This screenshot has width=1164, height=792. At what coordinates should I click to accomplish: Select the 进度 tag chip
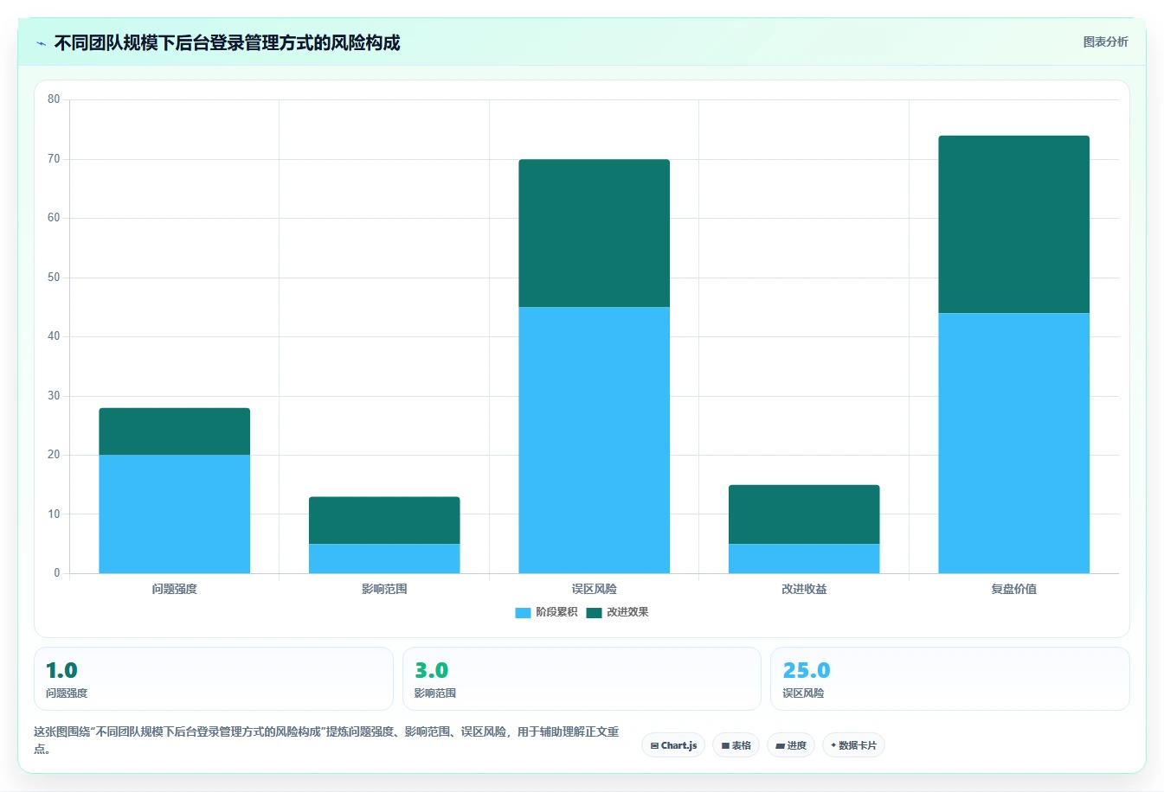791,745
